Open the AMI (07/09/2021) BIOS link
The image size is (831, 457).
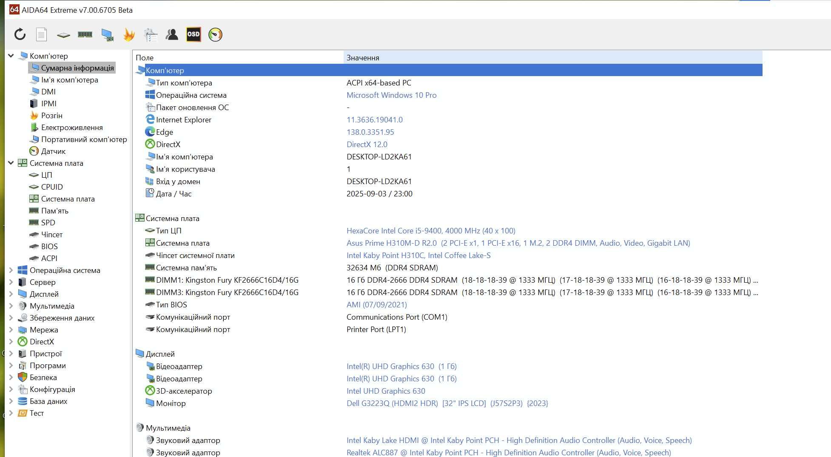pos(377,305)
